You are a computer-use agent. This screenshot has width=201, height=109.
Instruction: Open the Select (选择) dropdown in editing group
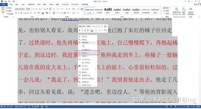pyautogui.click(x=167, y=14)
